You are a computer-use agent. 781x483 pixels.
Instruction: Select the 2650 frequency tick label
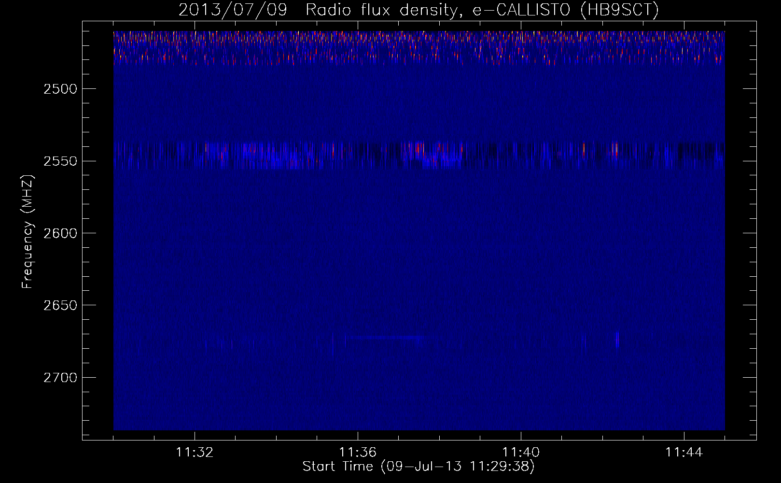[60, 305]
